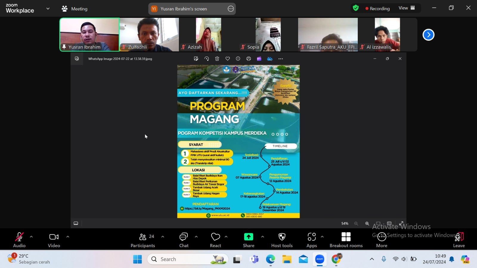Click the OneDrive cloud icon in Photos
Viewport: 477px width, 268px height.
[x=270, y=59]
